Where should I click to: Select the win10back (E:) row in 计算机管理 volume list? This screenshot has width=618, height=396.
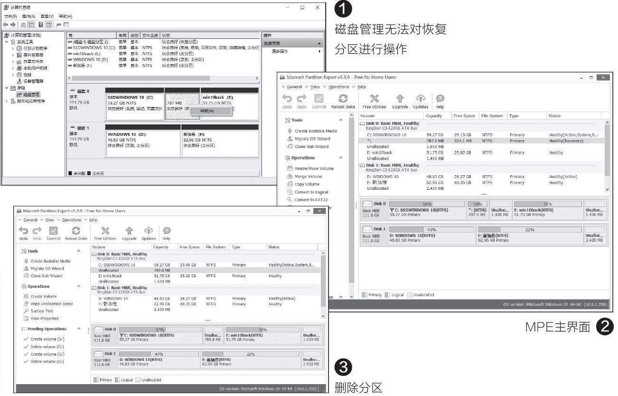click(164, 54)
